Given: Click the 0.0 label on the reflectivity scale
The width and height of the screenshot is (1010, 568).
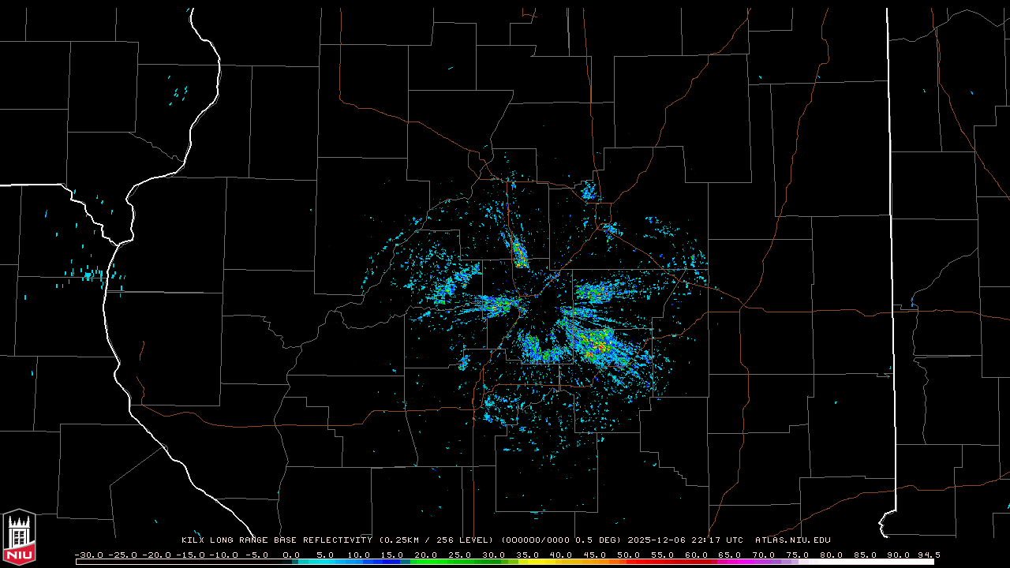Looking at the screenshot, I should tap(291, 555).
